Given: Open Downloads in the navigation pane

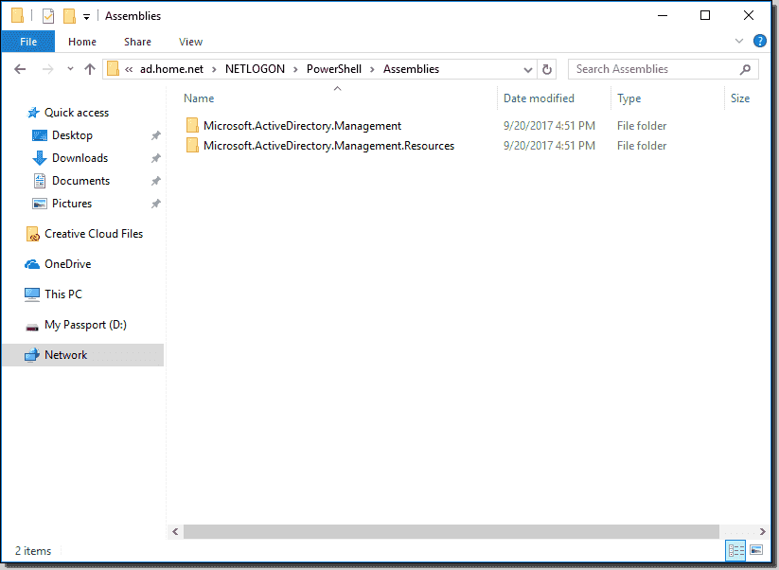Looking at the screenshot, I should [x=80, y=158].
